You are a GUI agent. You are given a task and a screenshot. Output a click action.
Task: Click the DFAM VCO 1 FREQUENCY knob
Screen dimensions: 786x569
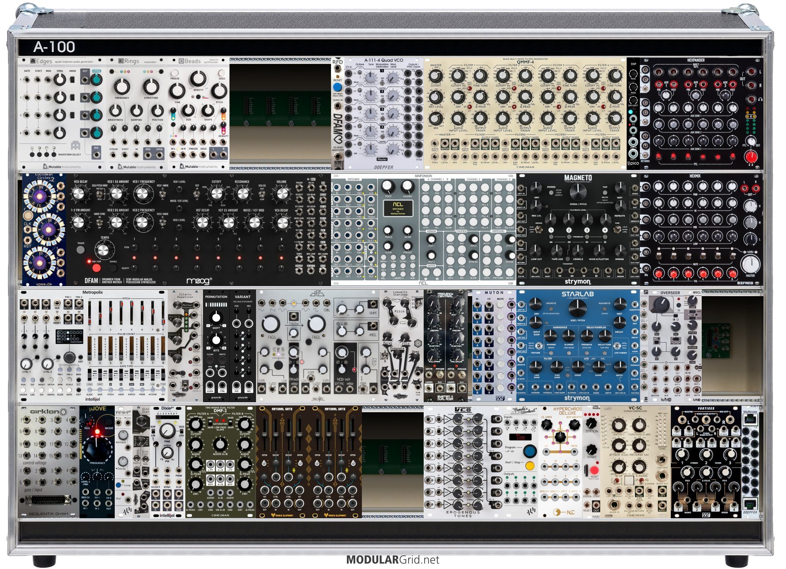coord(143,193)
